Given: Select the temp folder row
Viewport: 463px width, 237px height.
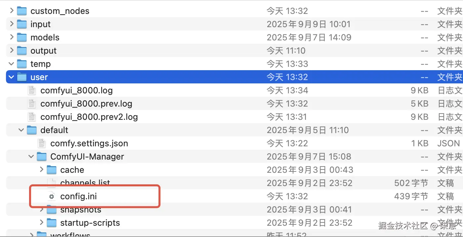Looking at the screenshot, I should tap(234, 64).
